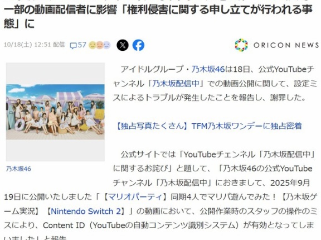Click the yellow smiley reaction face
Screen dimensions: 321x240
(93, 45)
